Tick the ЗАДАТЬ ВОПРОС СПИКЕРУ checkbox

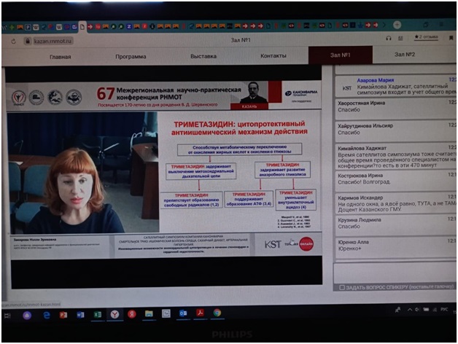(x=342, y=288)
